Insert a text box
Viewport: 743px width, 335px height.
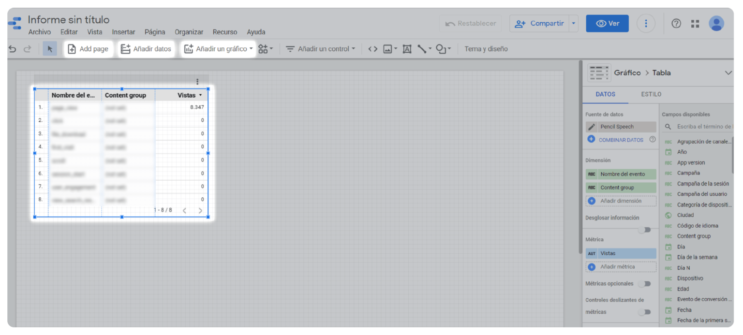[x=407, y=48]
